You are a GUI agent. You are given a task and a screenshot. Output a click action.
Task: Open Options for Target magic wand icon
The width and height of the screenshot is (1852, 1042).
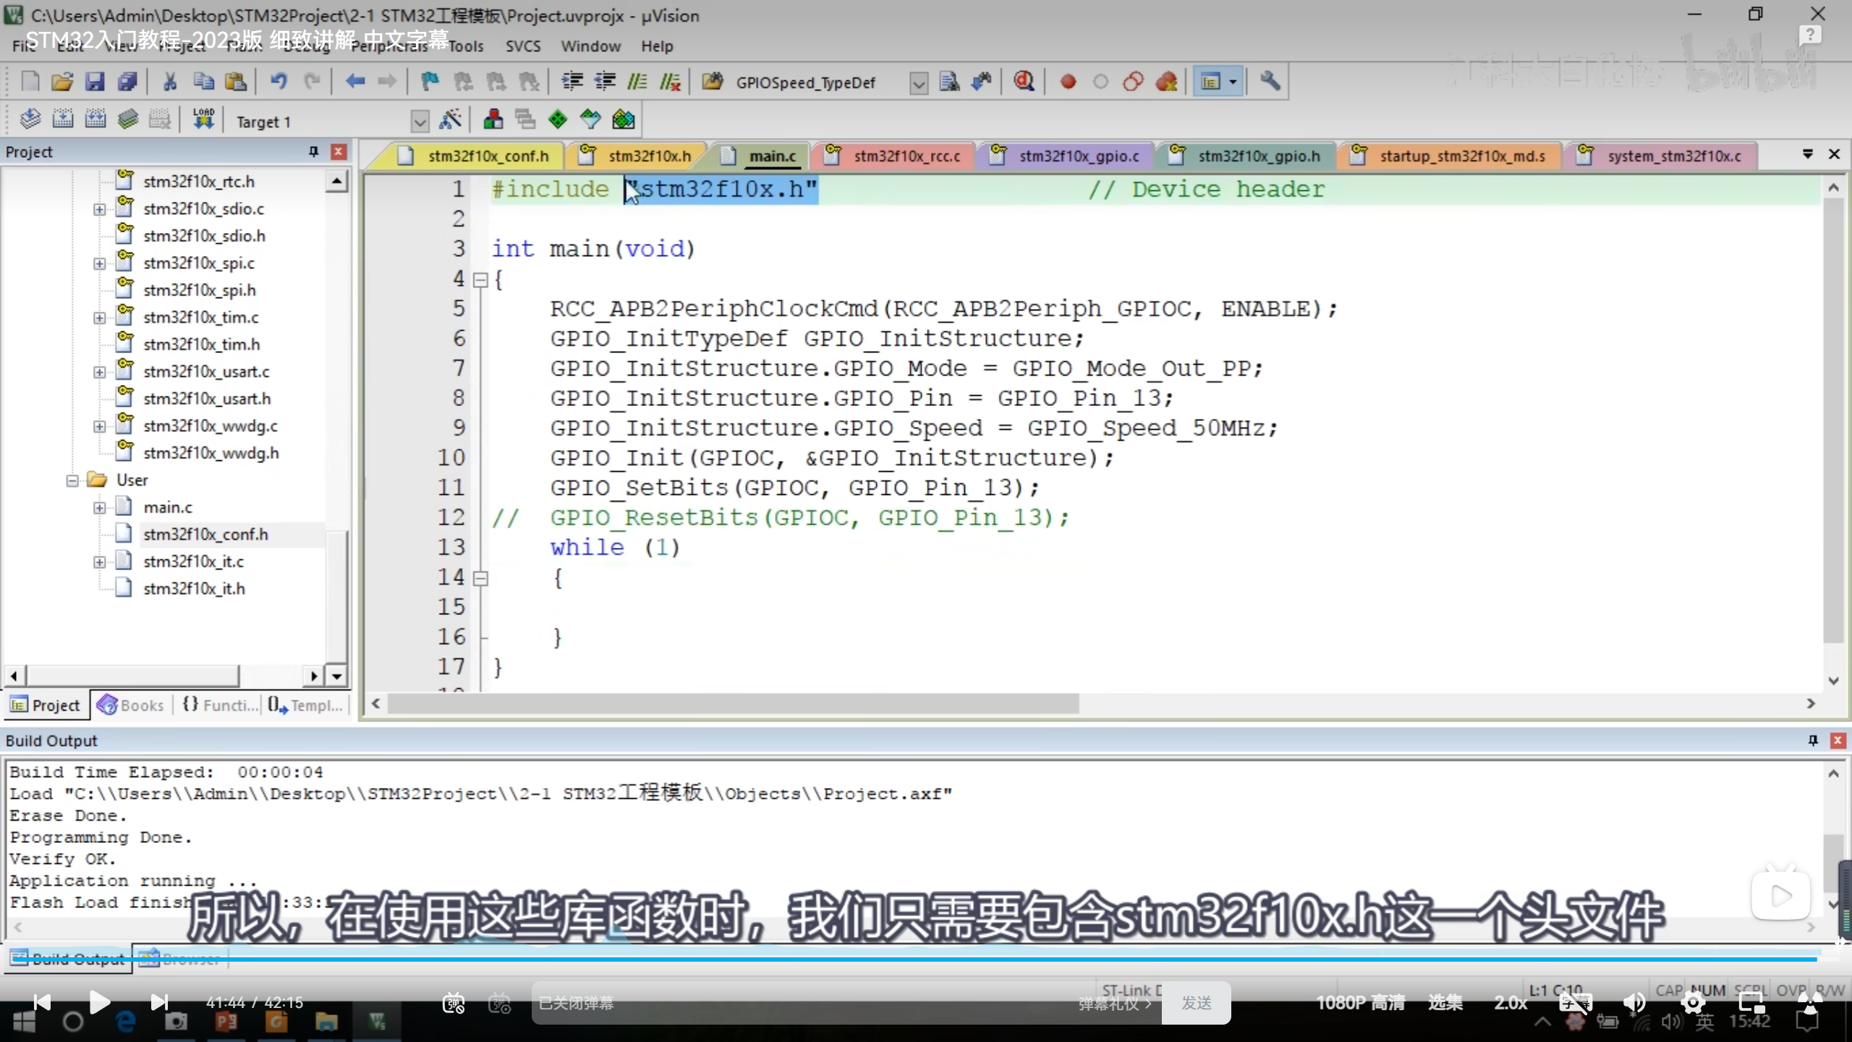[x=450, y=119]
